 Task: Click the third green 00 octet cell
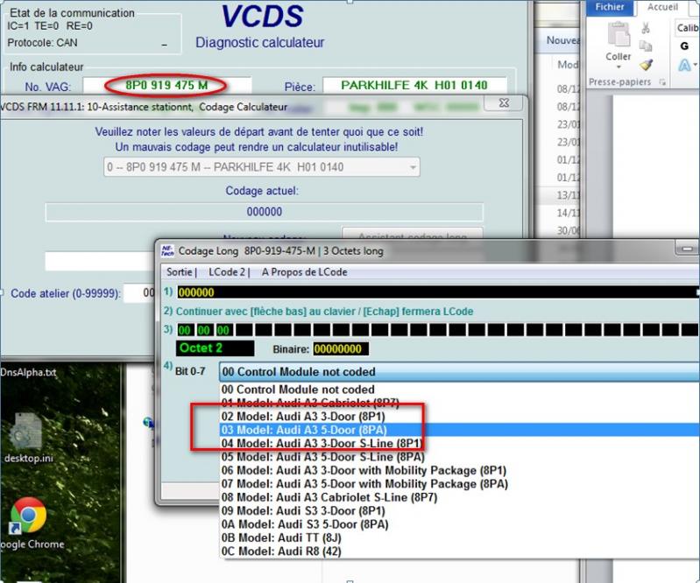point(223,330)
